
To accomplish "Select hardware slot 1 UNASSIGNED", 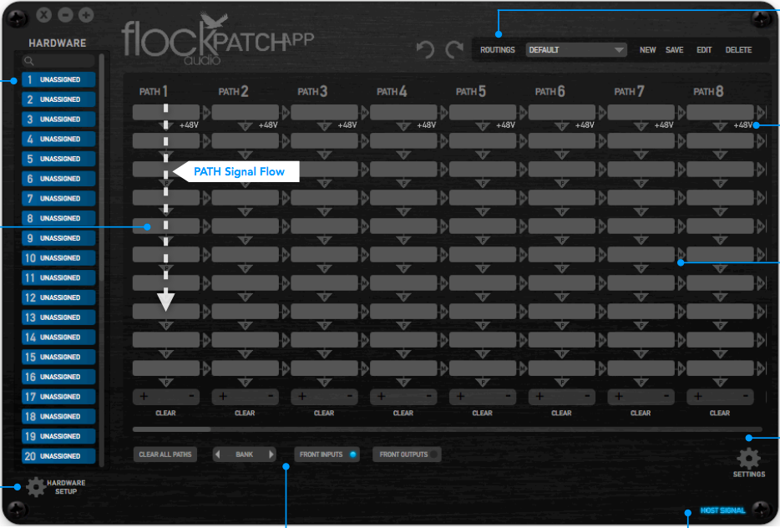I will click(58, 79).
